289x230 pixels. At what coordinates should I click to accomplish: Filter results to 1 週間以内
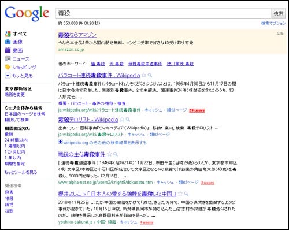15,146
